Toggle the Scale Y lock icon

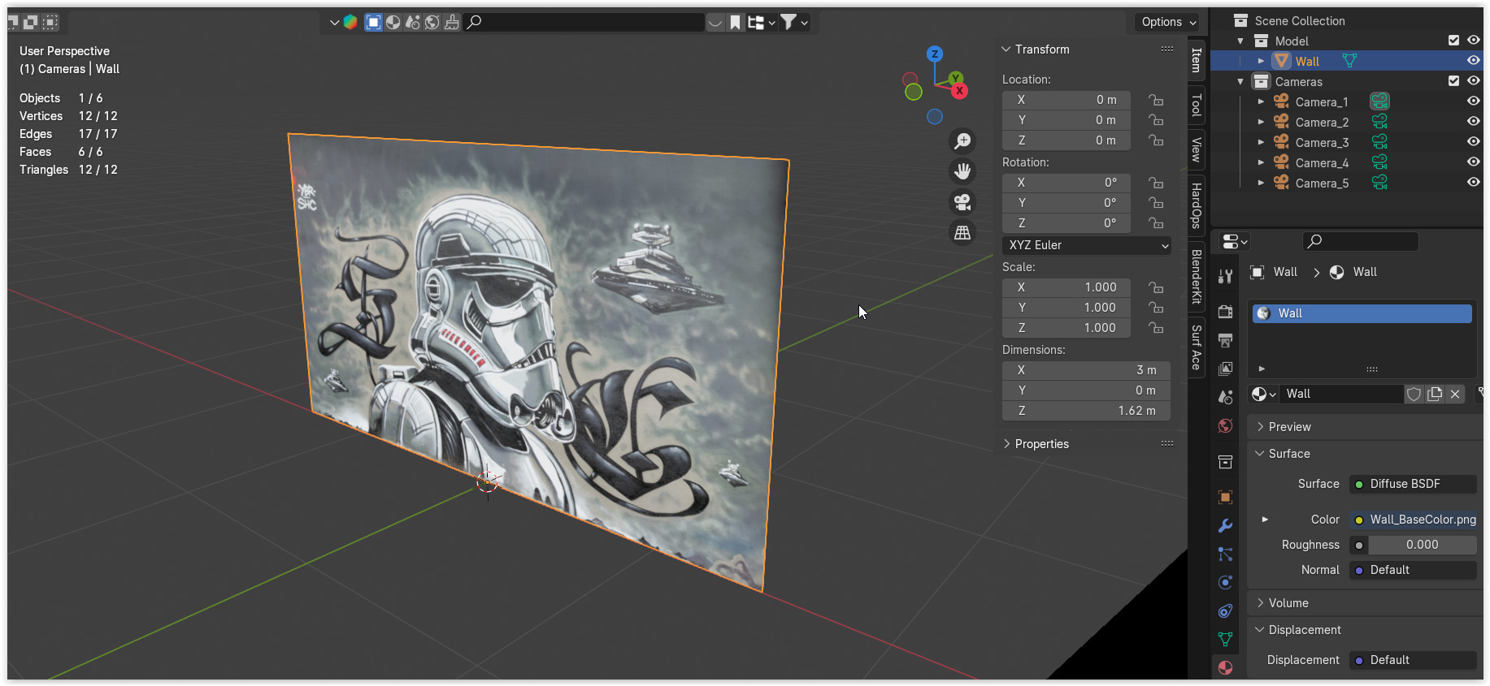coord(1155,308)
